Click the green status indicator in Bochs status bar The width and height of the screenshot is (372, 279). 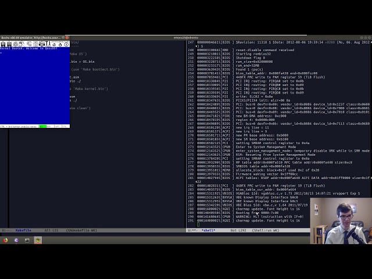pos(42,127)
